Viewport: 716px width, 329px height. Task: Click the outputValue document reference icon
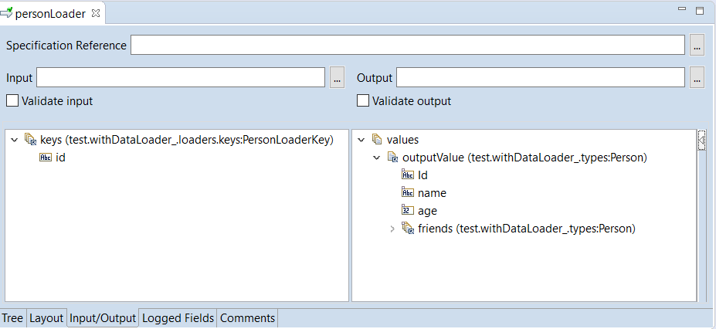pos(393,158)
